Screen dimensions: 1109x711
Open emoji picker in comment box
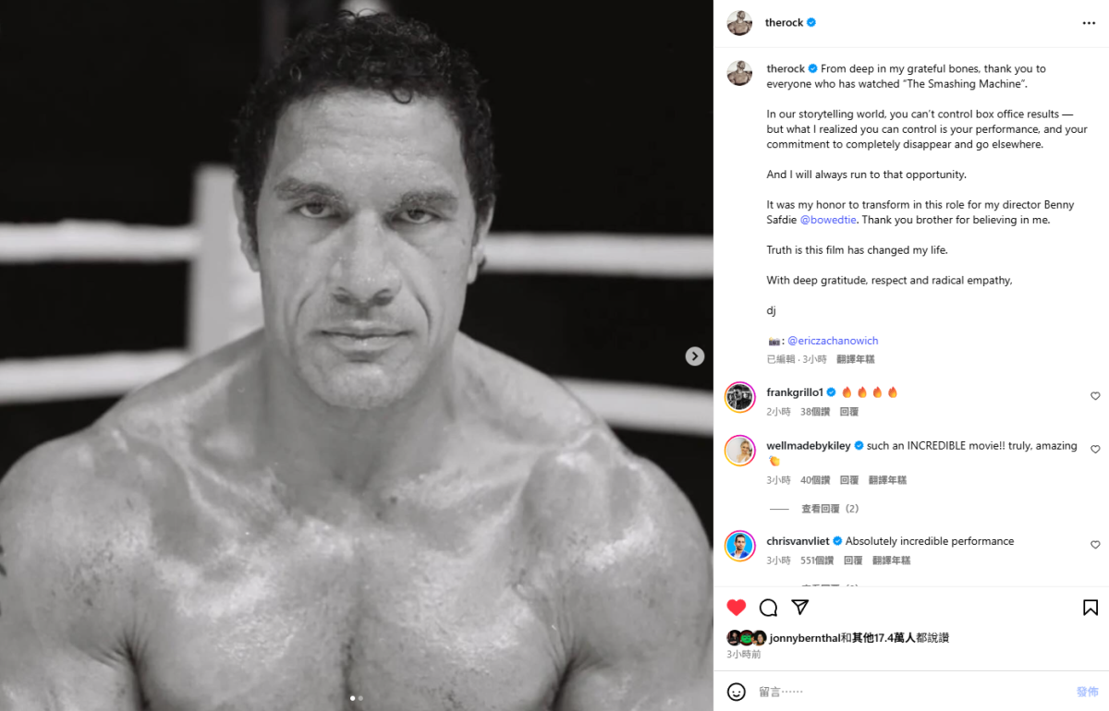pyautogui.click(x=737, y=692)
